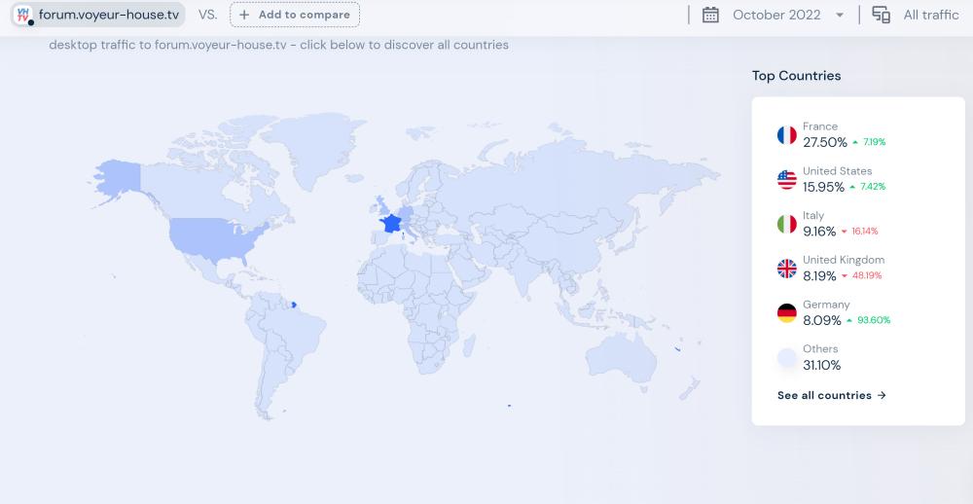Click the Italy flag icon
This screenshot has height=504, width=973.
786,224
